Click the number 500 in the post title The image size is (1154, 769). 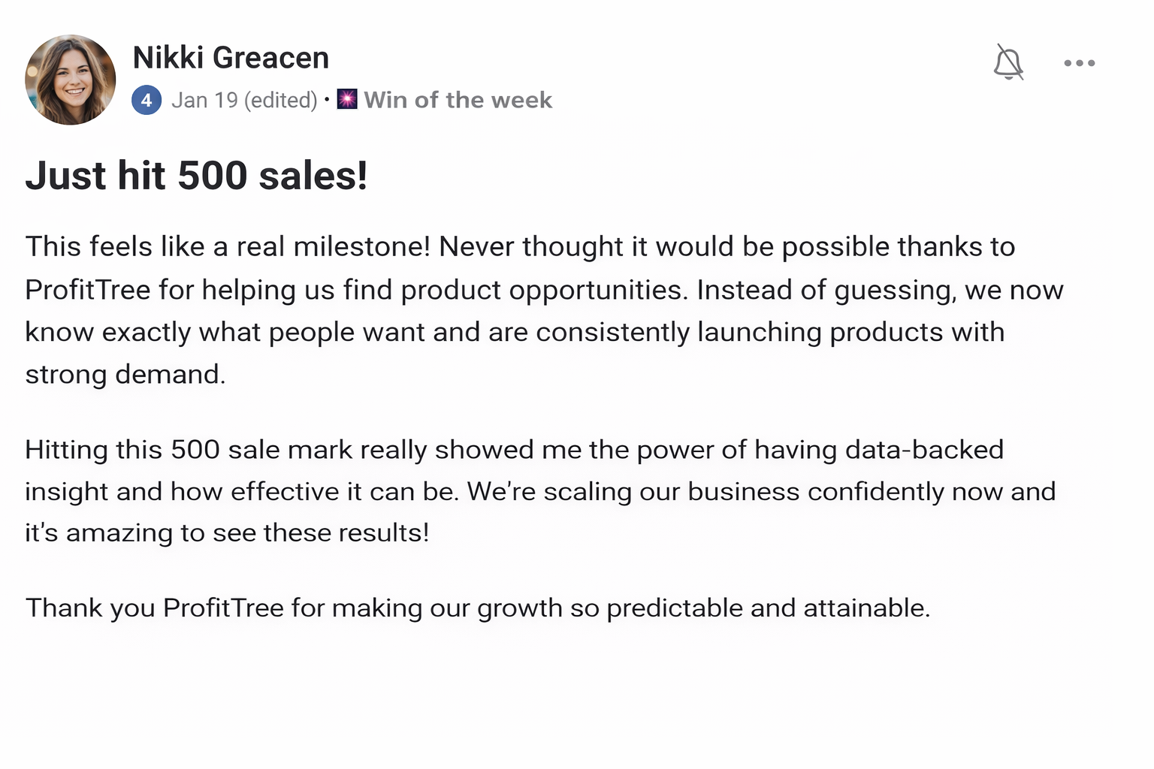(213, 176)
